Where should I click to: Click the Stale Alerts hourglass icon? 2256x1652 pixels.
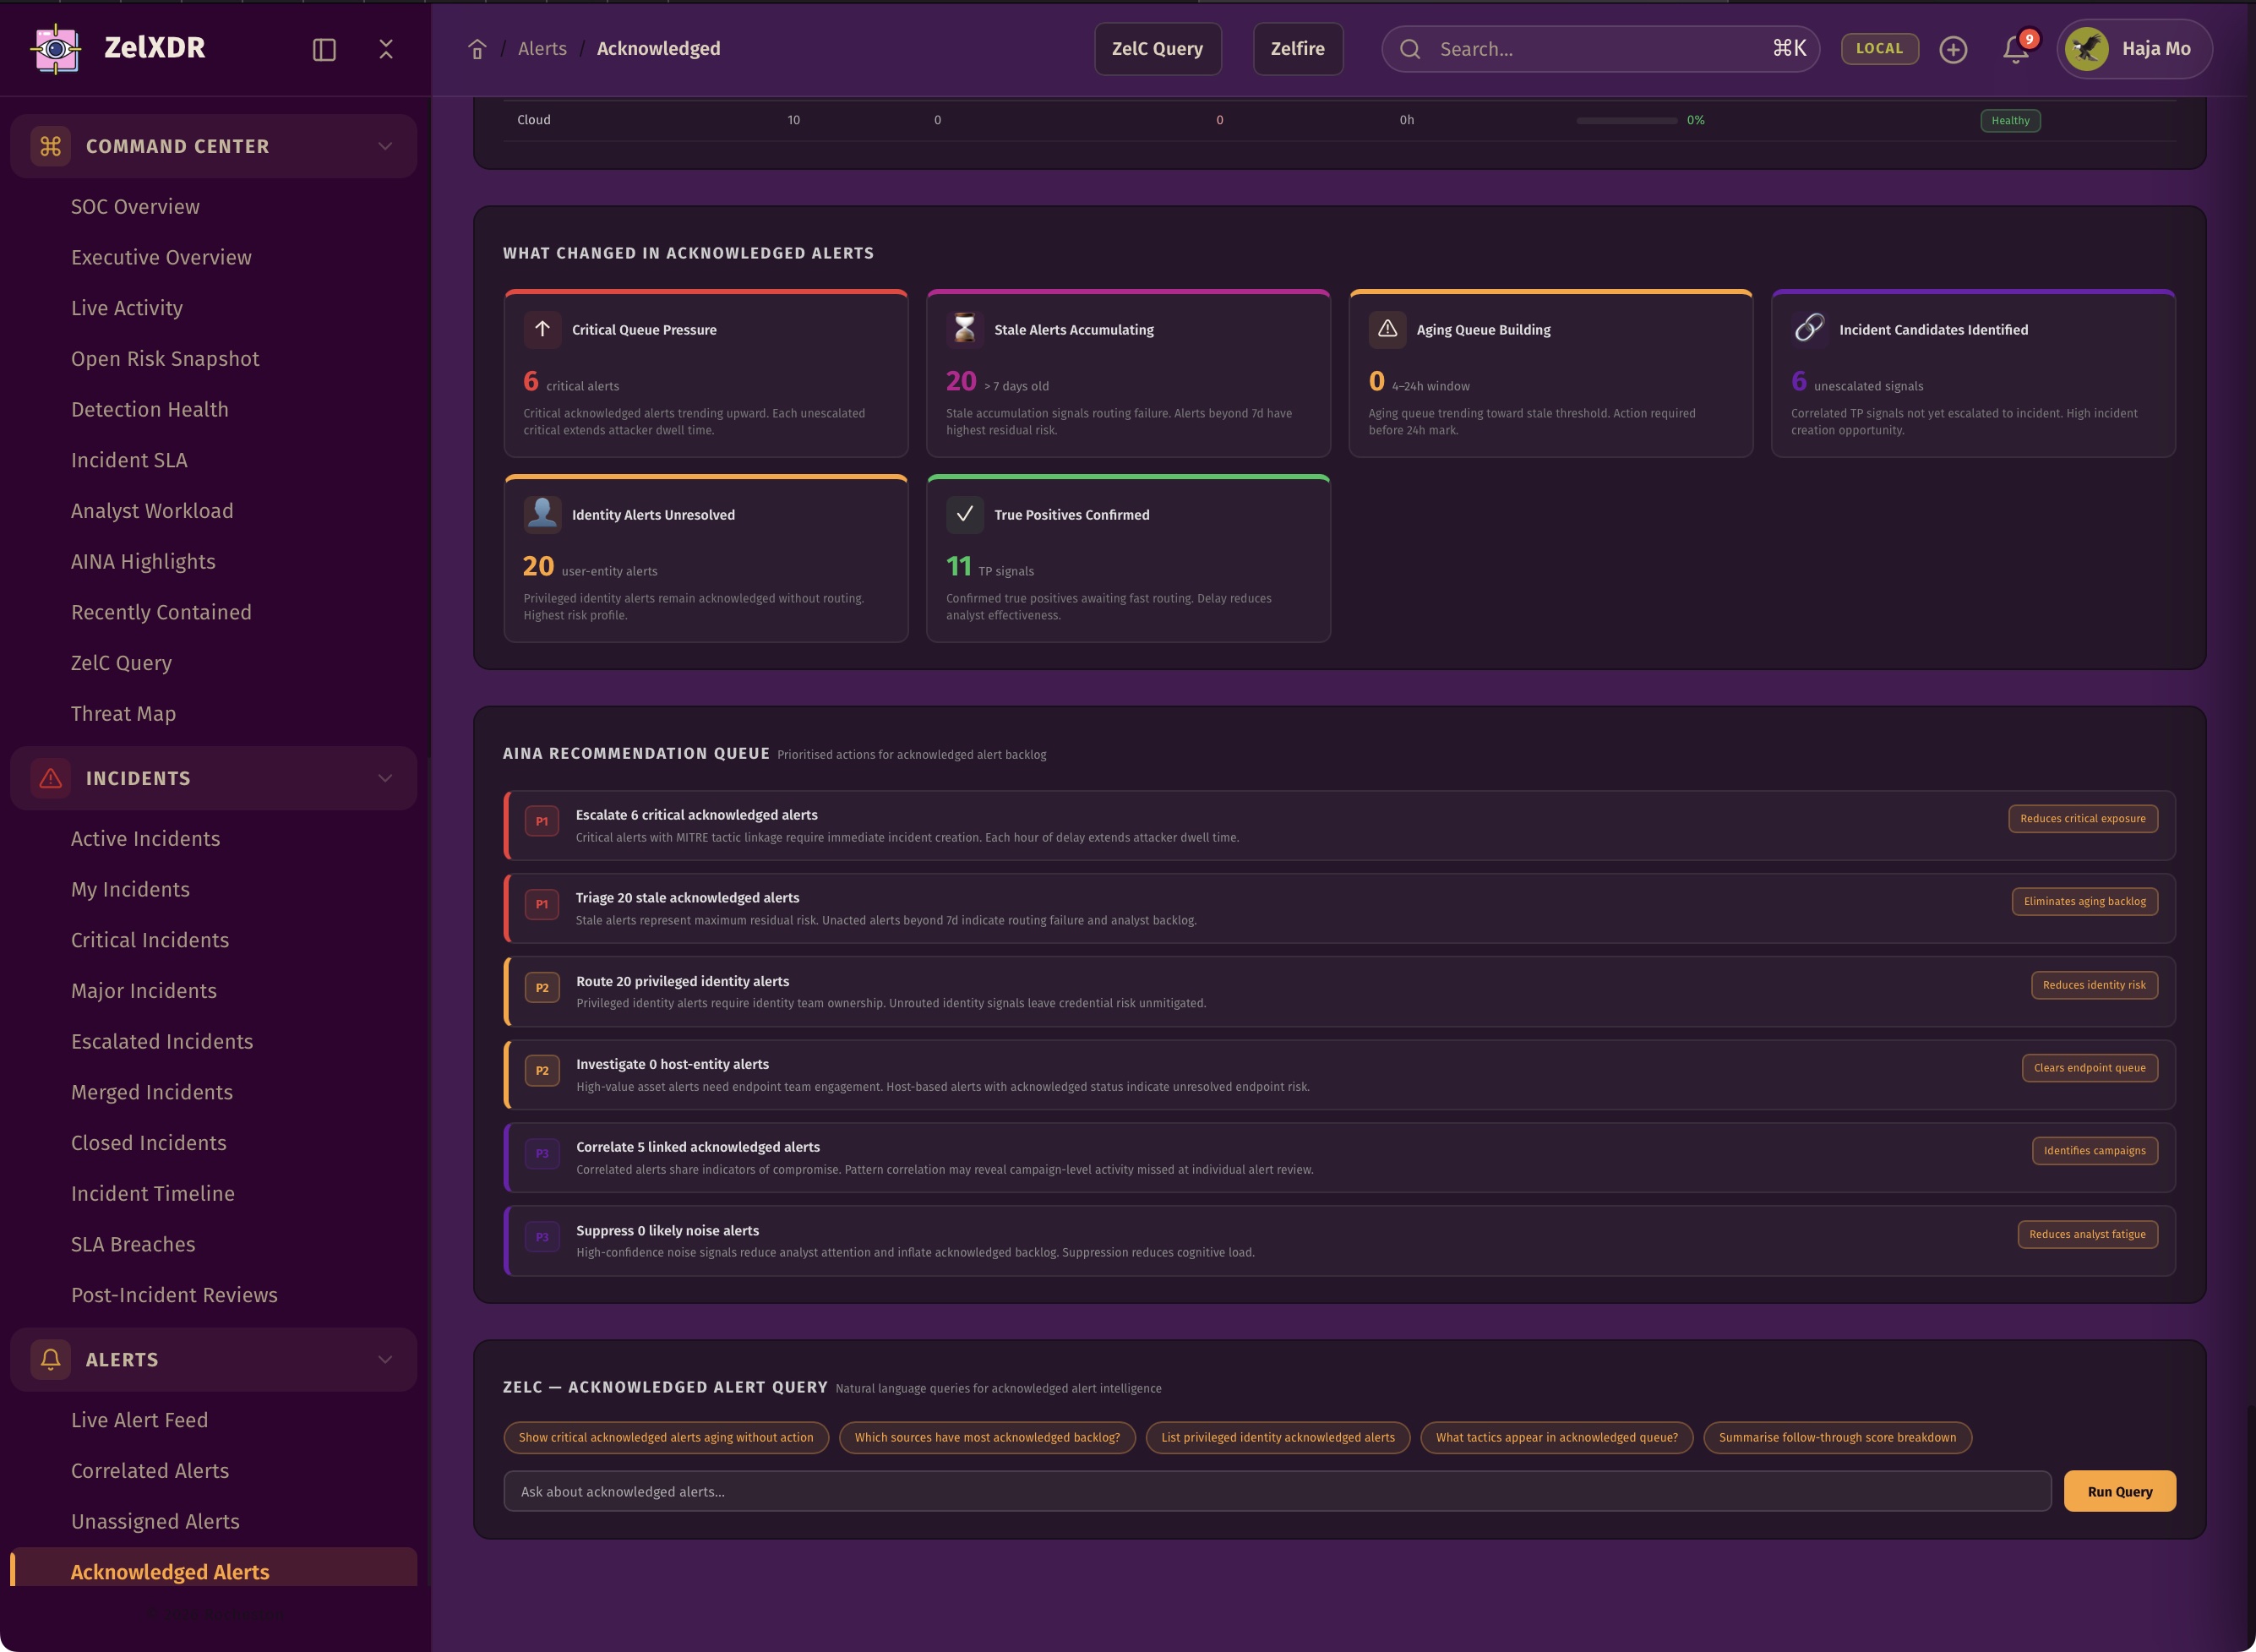[x=964, y=329]
